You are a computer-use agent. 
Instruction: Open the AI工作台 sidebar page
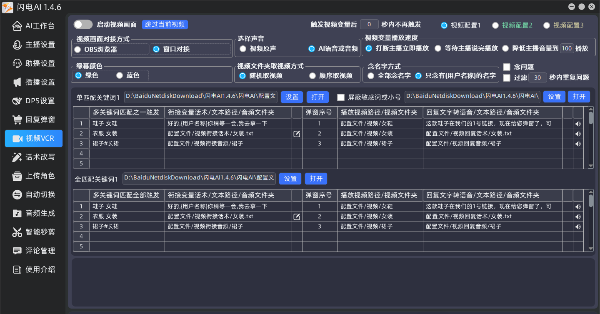(34, 26)
